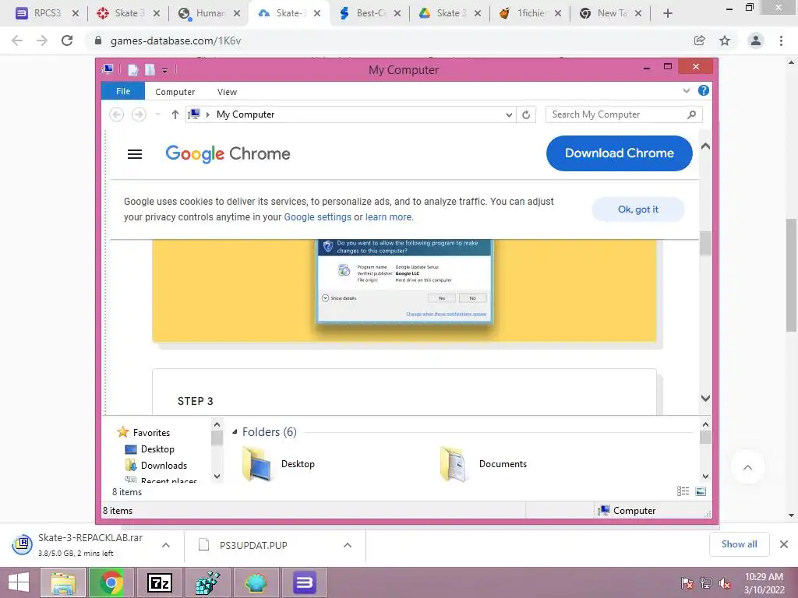Share this page from address bar

coord(700,40)
